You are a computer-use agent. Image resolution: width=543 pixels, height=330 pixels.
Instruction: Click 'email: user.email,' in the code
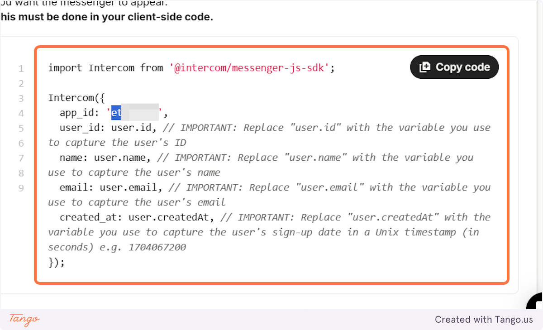tap(111, 187)
